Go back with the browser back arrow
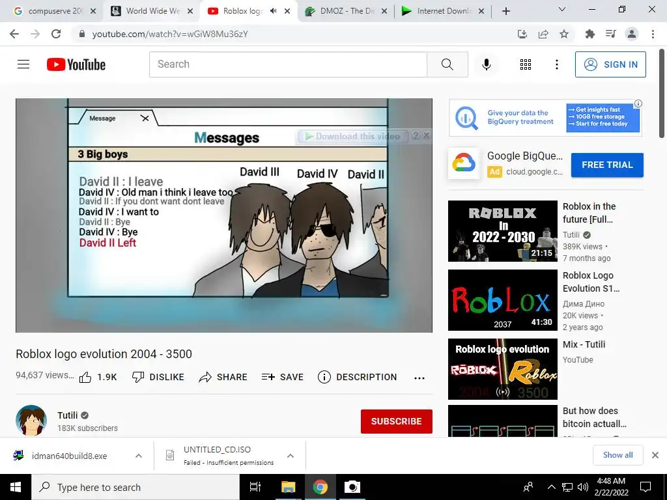 pyautogui.click(x=14, y=34)
